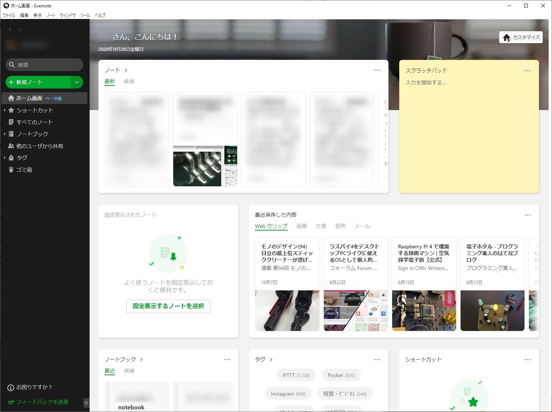Click the notebook icon for ノートブック
The height and width of the screenshot is (412, 552).
click(11, 134)
